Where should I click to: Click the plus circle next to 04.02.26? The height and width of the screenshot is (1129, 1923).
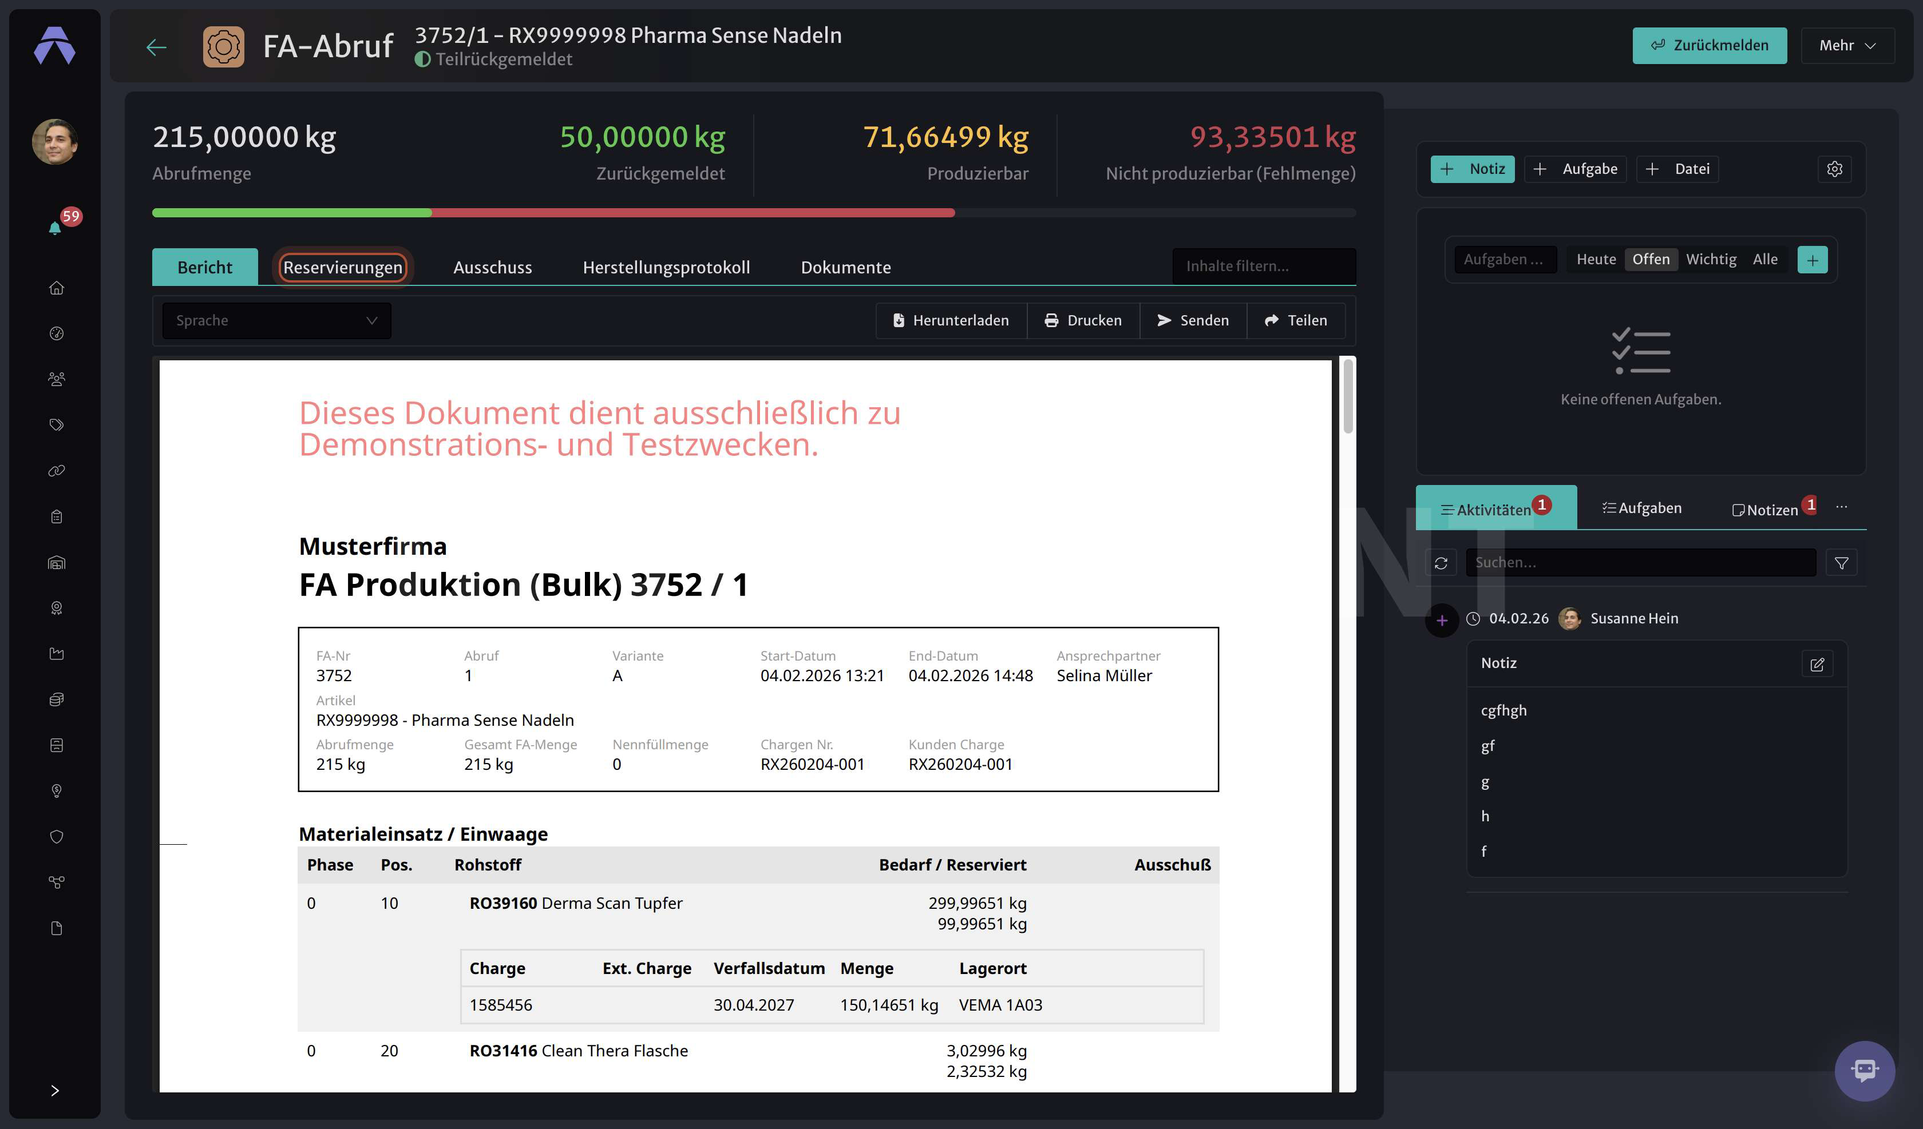tap(1442, 620)
